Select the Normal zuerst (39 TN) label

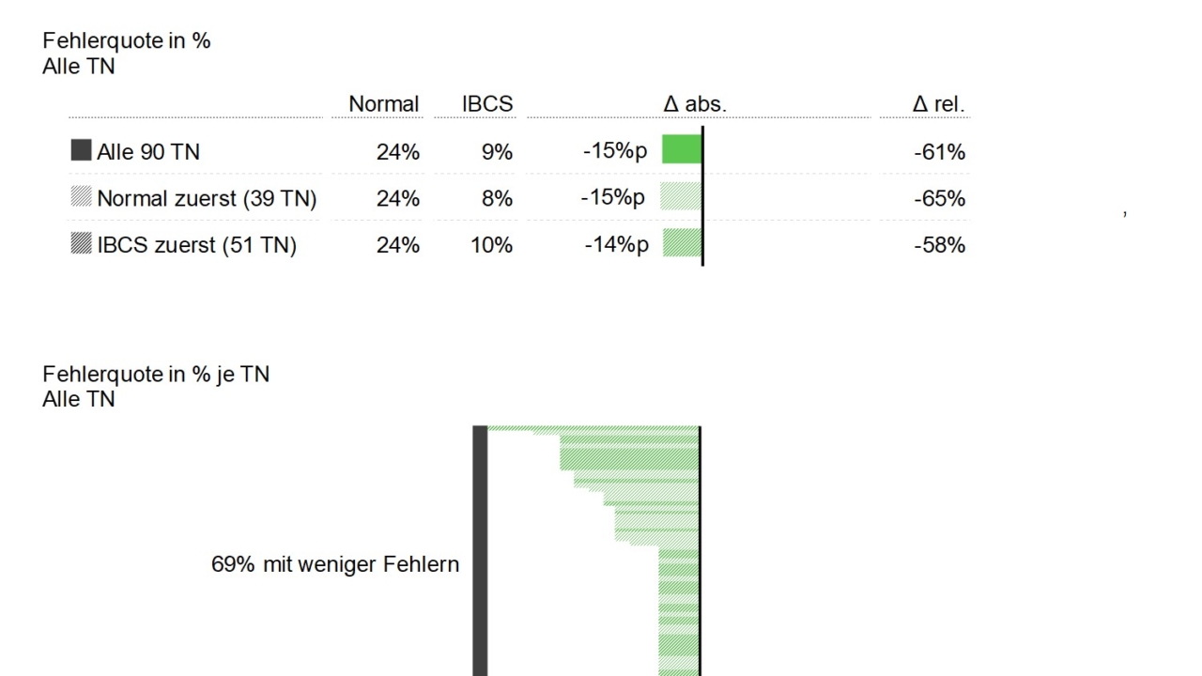(207, 199)
